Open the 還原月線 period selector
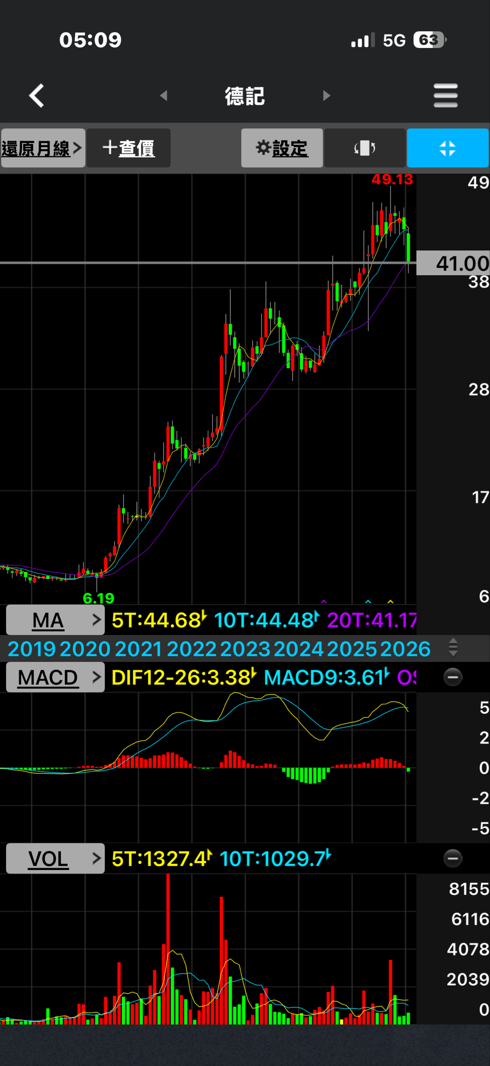The height and width of the screenshot is (1066, 490). click(x=43, y=148)
